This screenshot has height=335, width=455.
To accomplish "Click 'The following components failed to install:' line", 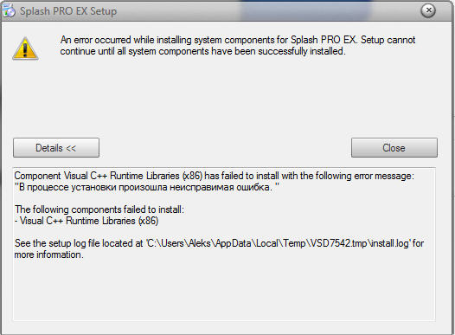I will (x=99, y=209).
